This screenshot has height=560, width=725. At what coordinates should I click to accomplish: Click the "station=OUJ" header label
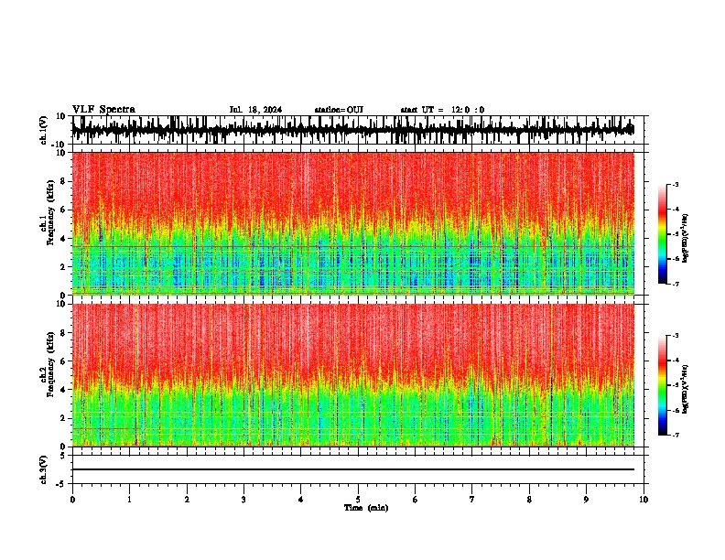[339, 110]
